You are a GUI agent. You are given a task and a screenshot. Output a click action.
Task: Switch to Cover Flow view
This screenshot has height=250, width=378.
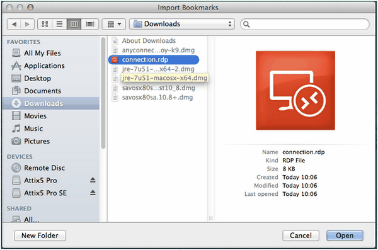coord(89,24)
